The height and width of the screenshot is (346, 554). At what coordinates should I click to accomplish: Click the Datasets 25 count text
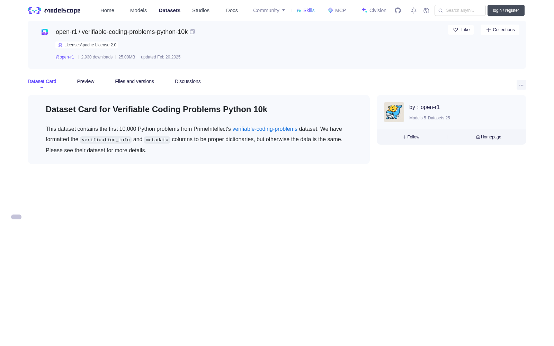pyautogui.click(x=439, y=118)
